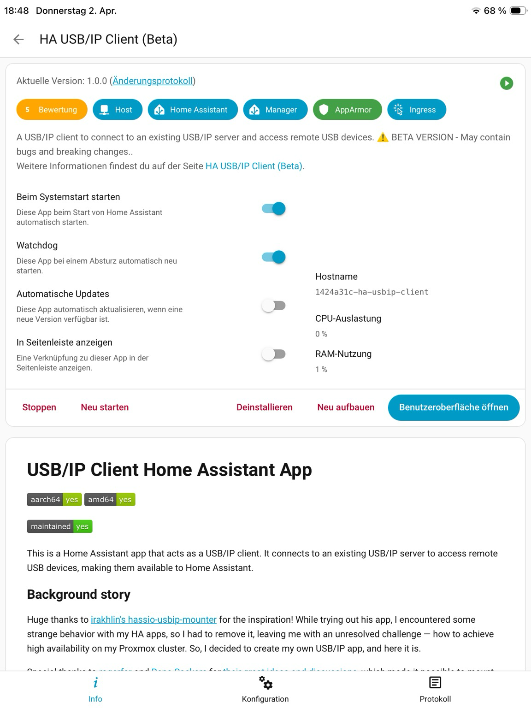
Task: Click the green running status icon
Action: coord(506,83)
